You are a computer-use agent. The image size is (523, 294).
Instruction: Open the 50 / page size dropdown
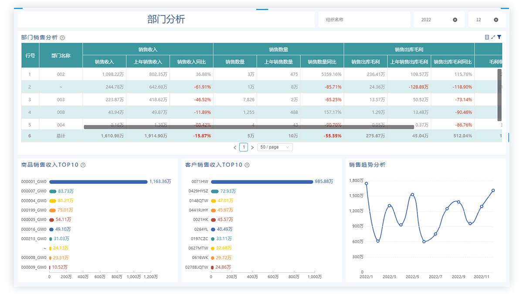275,147
